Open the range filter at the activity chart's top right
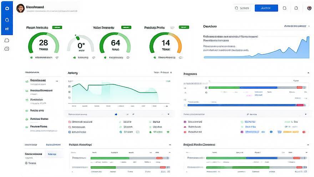 163,73
